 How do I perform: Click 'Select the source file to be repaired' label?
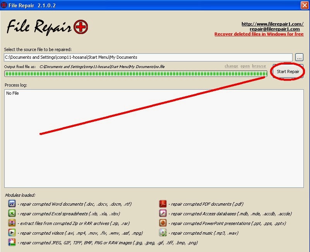pos(38,49)
